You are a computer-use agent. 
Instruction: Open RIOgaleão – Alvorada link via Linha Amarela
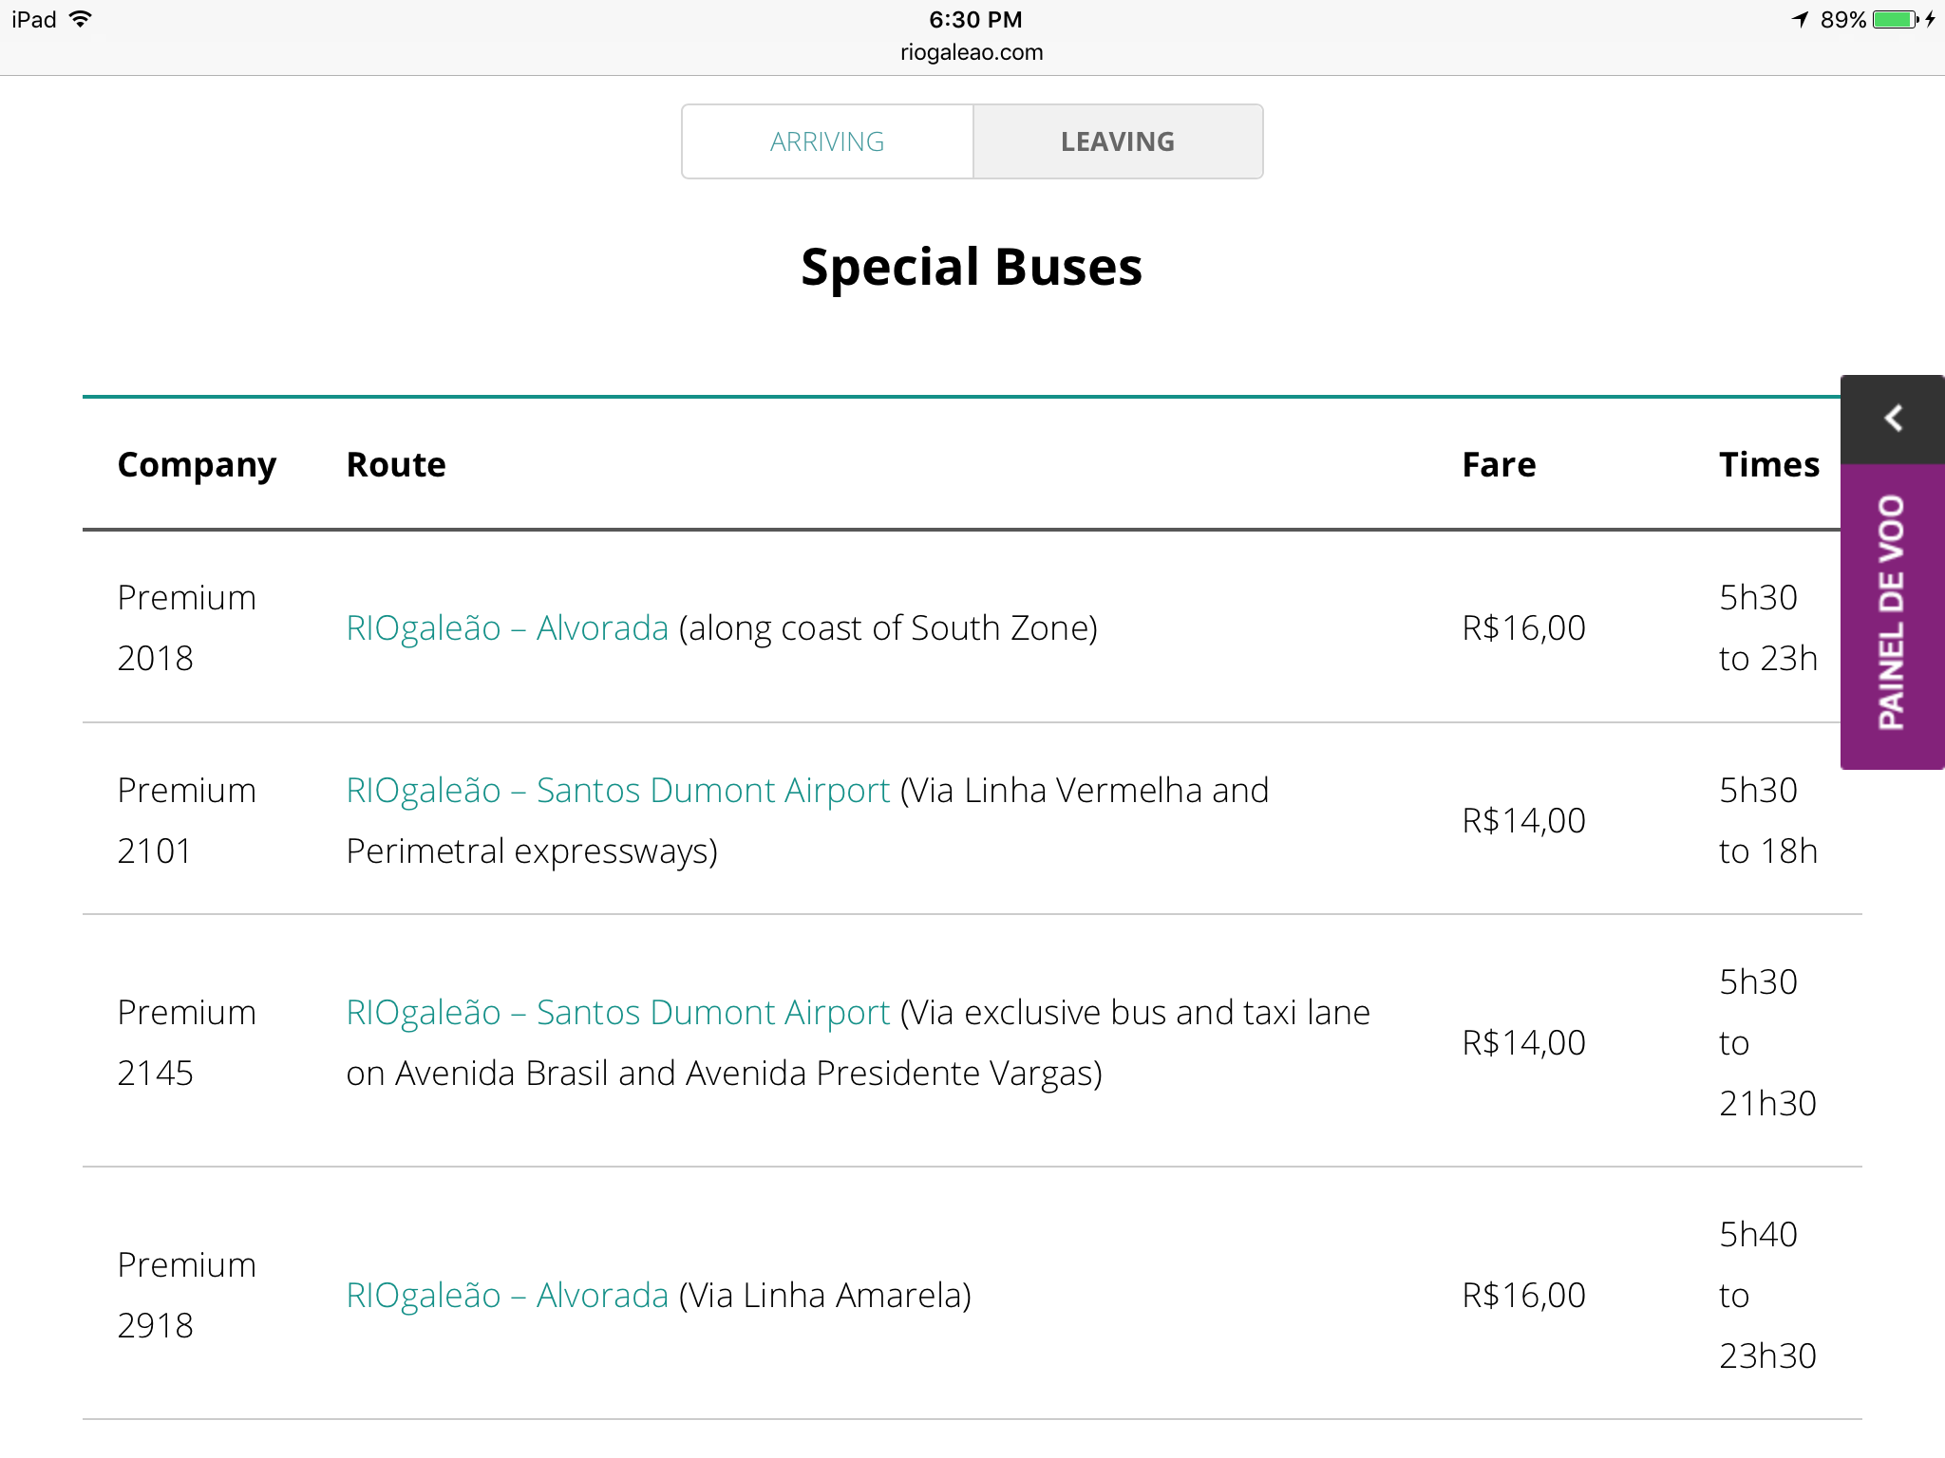507,1296
